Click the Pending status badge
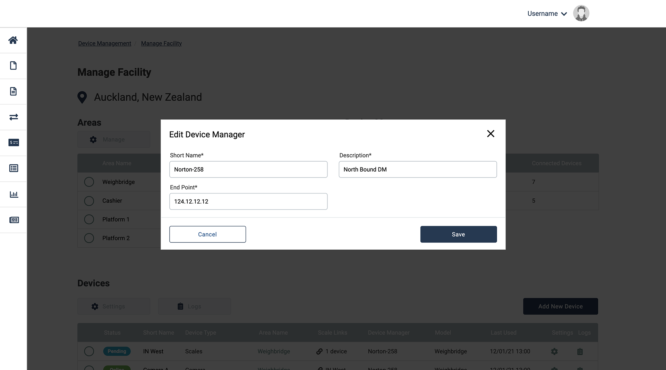666x370 pixels. tap(117, 351)
